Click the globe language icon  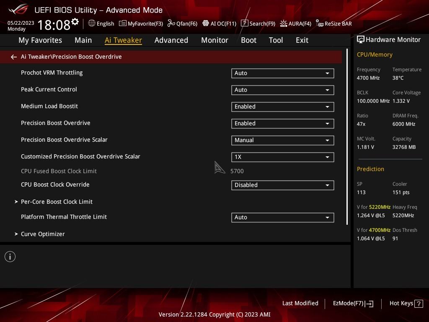(92, 23)
